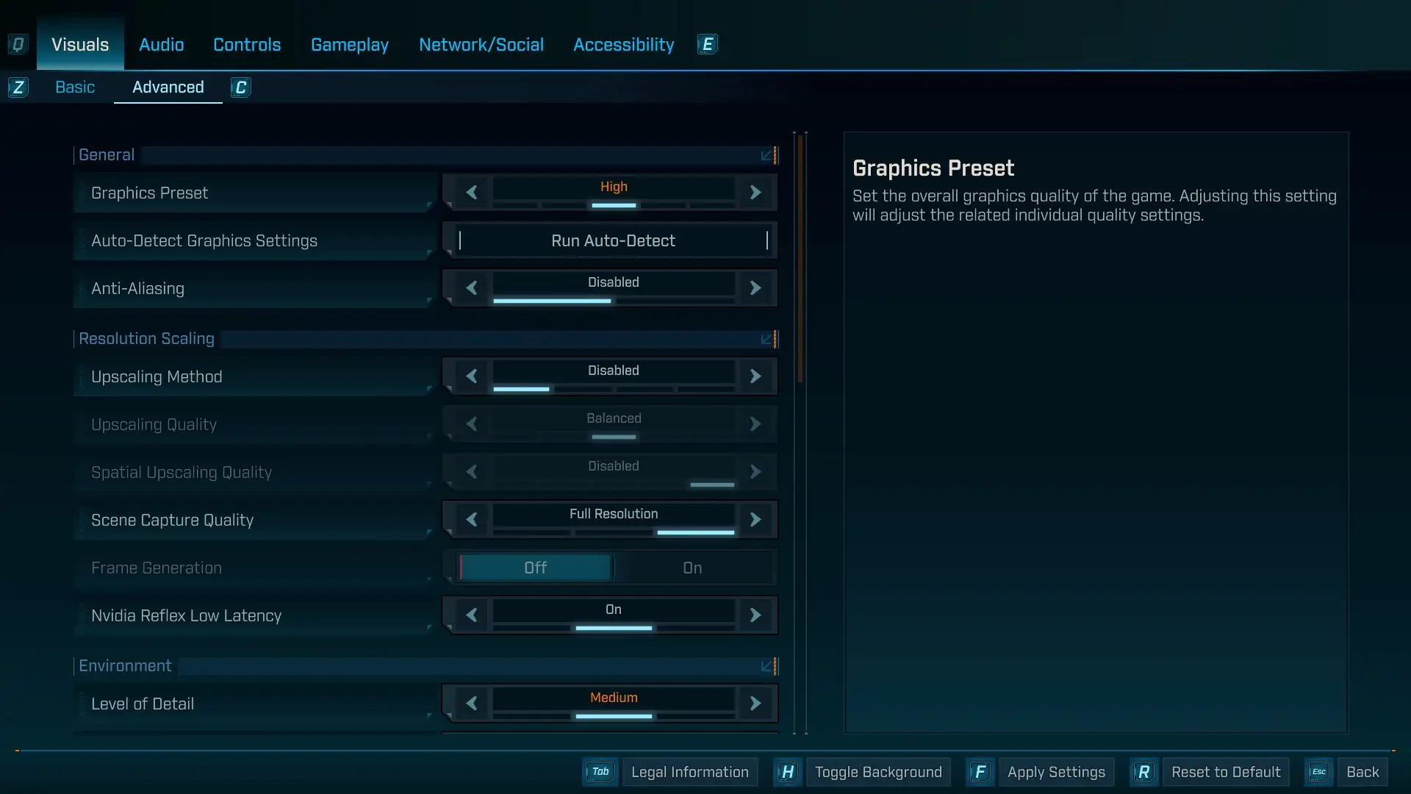This screenshot has width=1411, height=794.
Task: Open Legal Information
Action: (690, 772)
